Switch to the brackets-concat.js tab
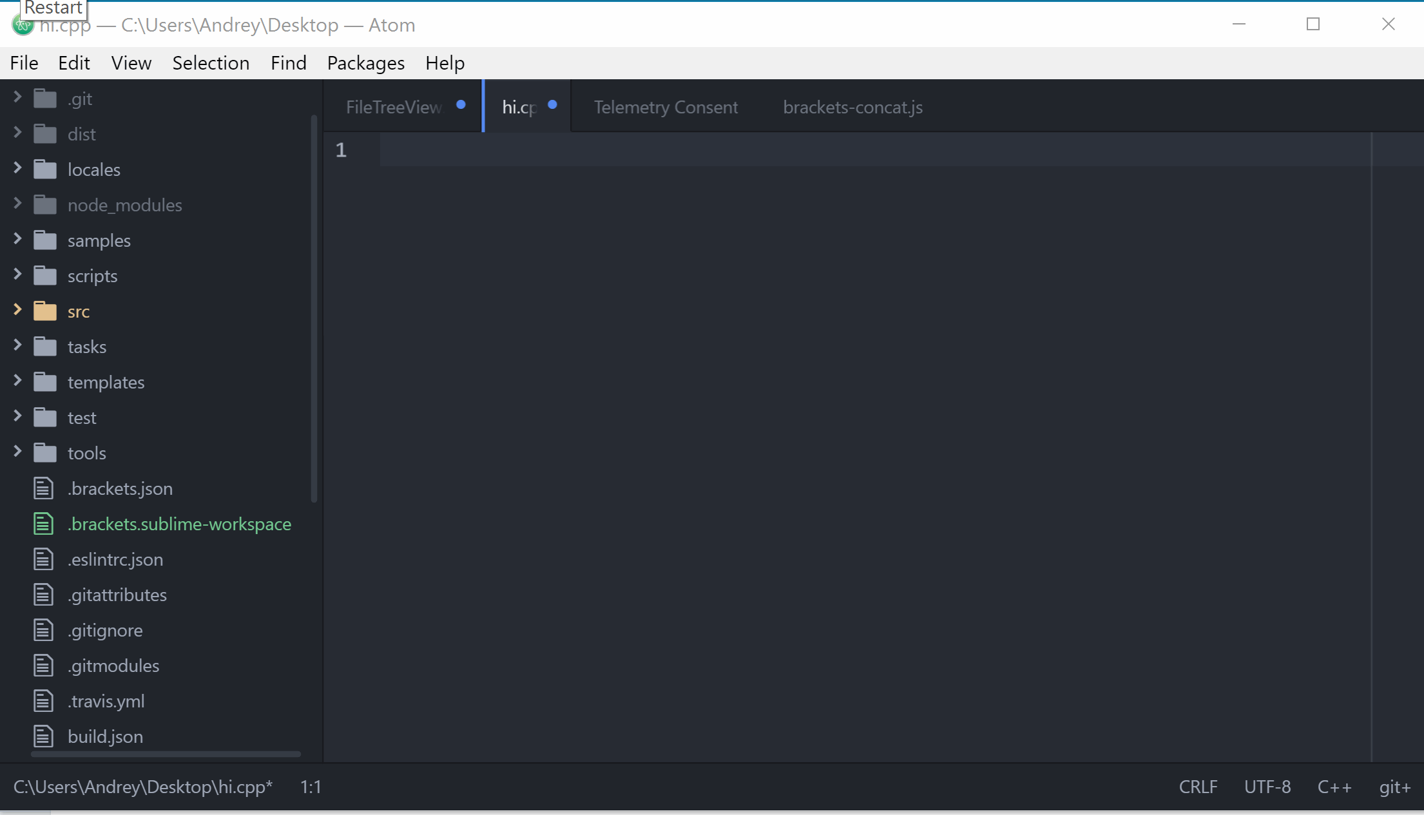 pos(852,107)
